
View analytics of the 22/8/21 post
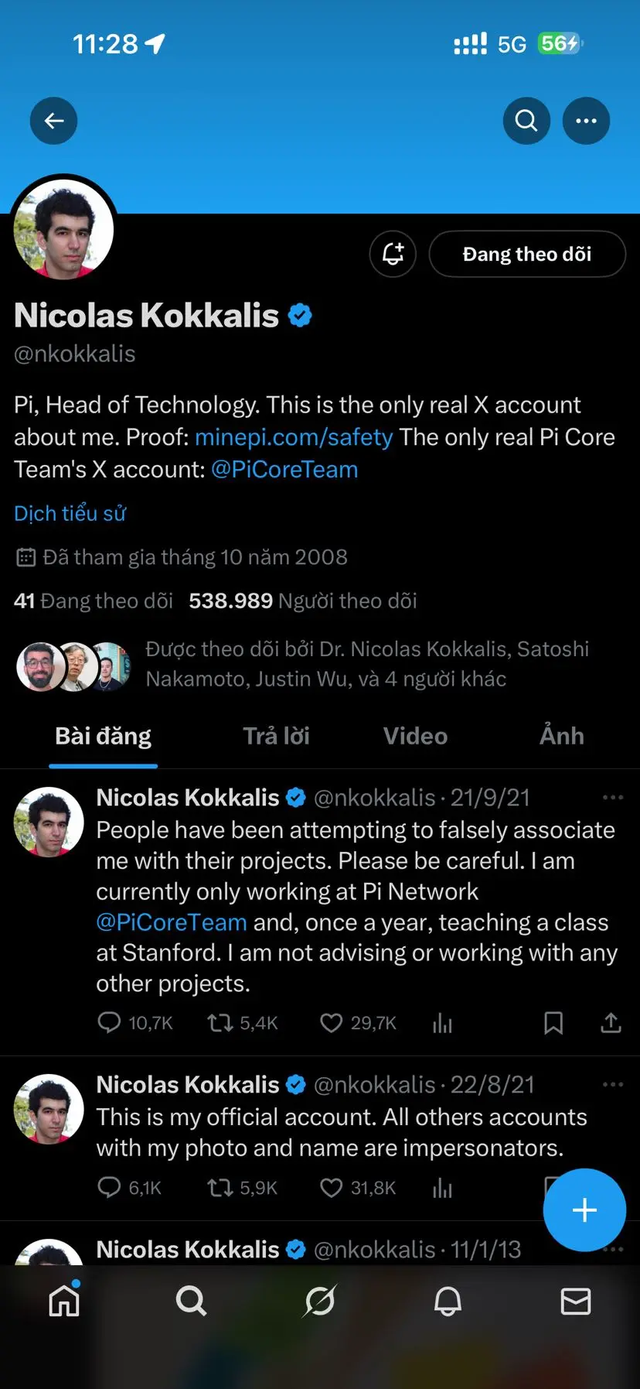442,1188
